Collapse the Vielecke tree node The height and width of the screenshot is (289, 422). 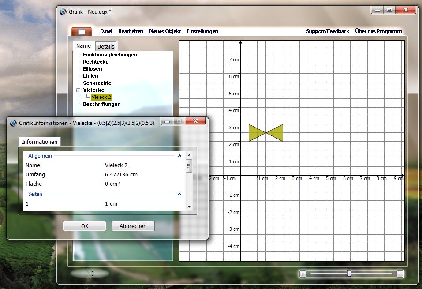coord(78,90)
